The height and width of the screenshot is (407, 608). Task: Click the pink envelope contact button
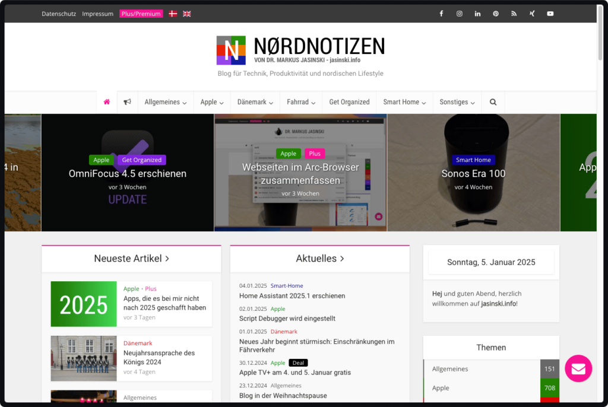[x=578, y=368]
